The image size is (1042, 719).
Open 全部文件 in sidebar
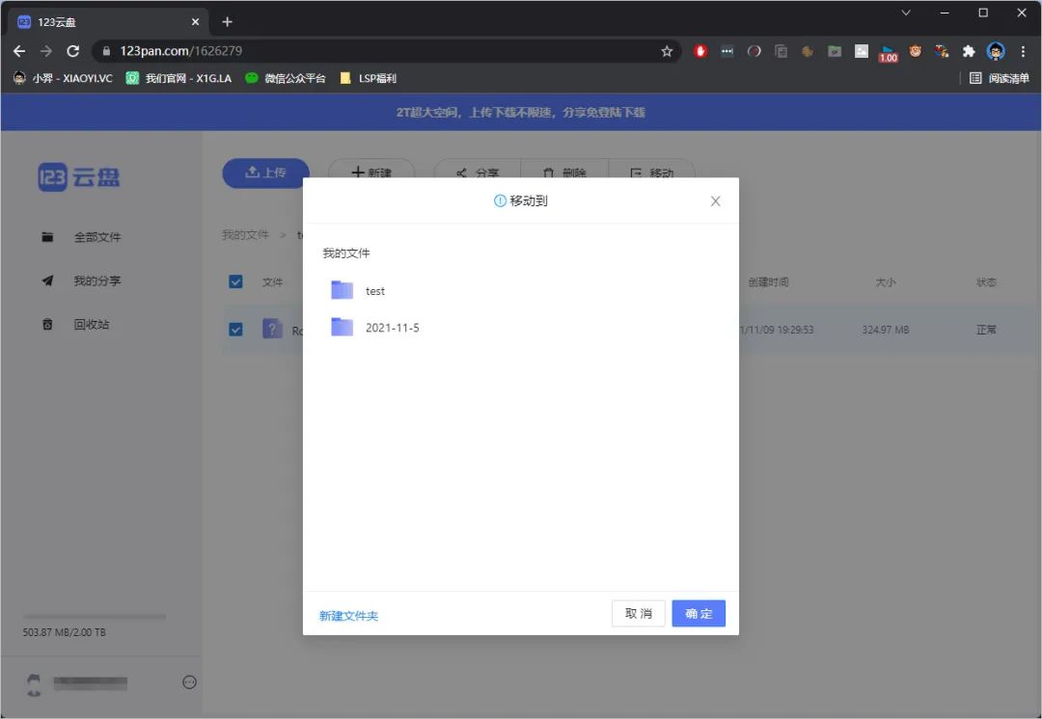96,237
